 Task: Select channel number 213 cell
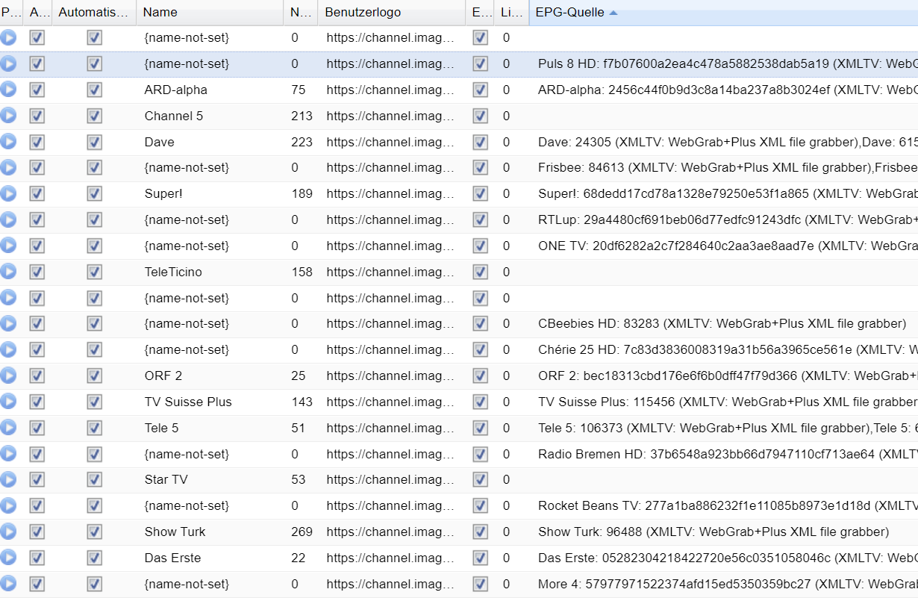pos(301,116)
